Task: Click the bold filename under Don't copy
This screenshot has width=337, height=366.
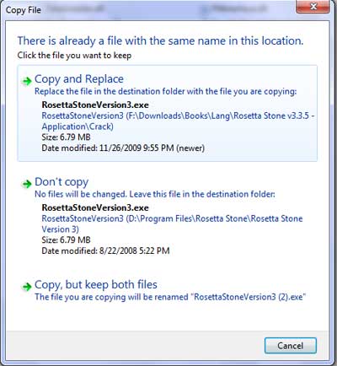Action: 95,207
